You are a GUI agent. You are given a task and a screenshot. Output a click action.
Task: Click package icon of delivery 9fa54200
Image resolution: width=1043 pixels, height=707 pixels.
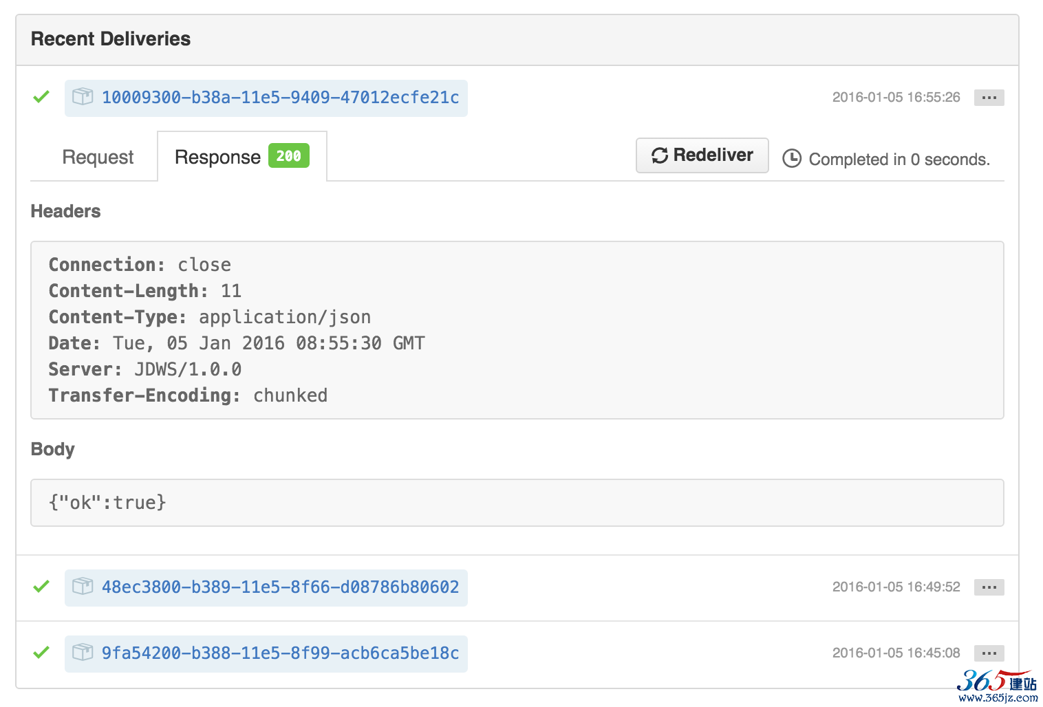pos(83,652)
